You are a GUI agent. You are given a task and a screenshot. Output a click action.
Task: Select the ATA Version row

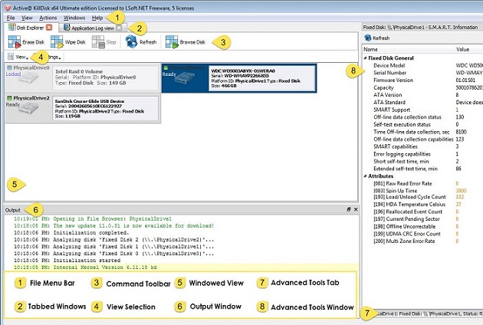[x=422, y=95]
